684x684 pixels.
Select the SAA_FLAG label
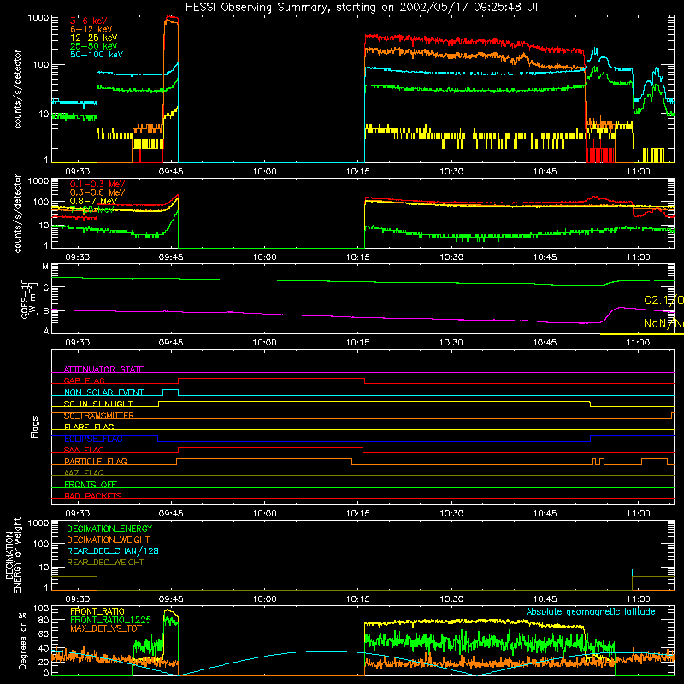pos(84,450)
